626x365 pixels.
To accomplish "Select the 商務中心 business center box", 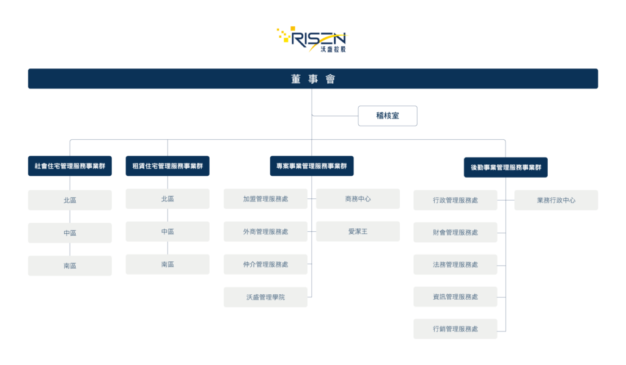I will tap(358, 198).
